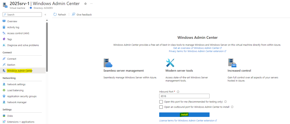Click the Inbound Port input field
Viewport: 290px width, 124px height.
(x=184, y=96)
